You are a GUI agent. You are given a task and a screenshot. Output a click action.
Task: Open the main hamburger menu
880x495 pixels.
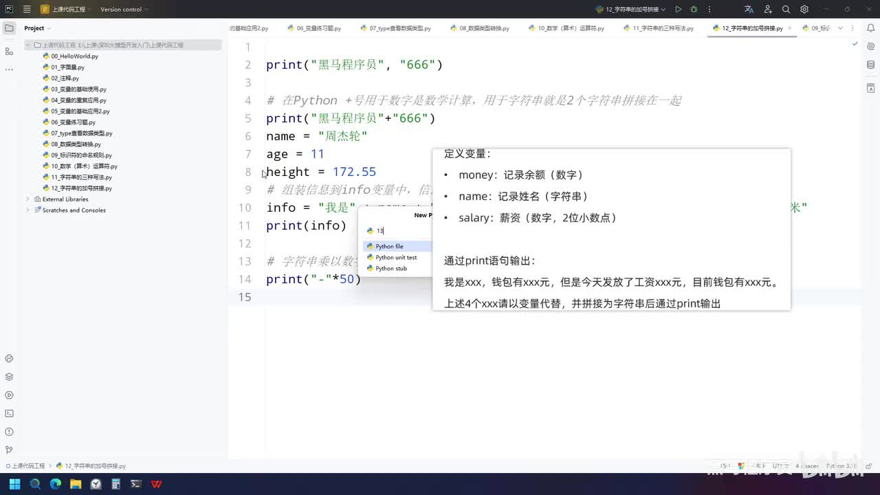(26, 10)
